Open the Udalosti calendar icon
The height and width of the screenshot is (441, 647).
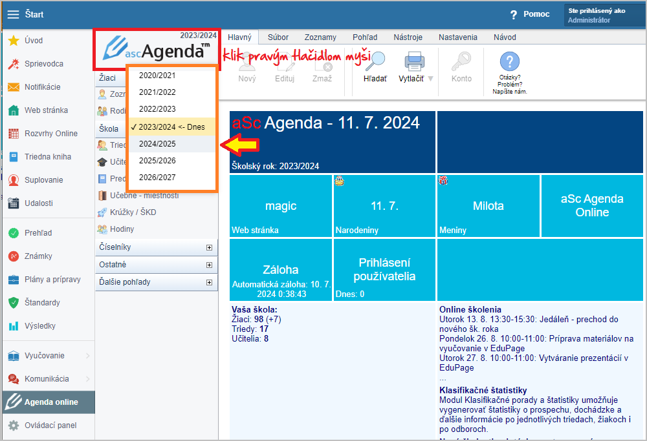coord(14,203)
